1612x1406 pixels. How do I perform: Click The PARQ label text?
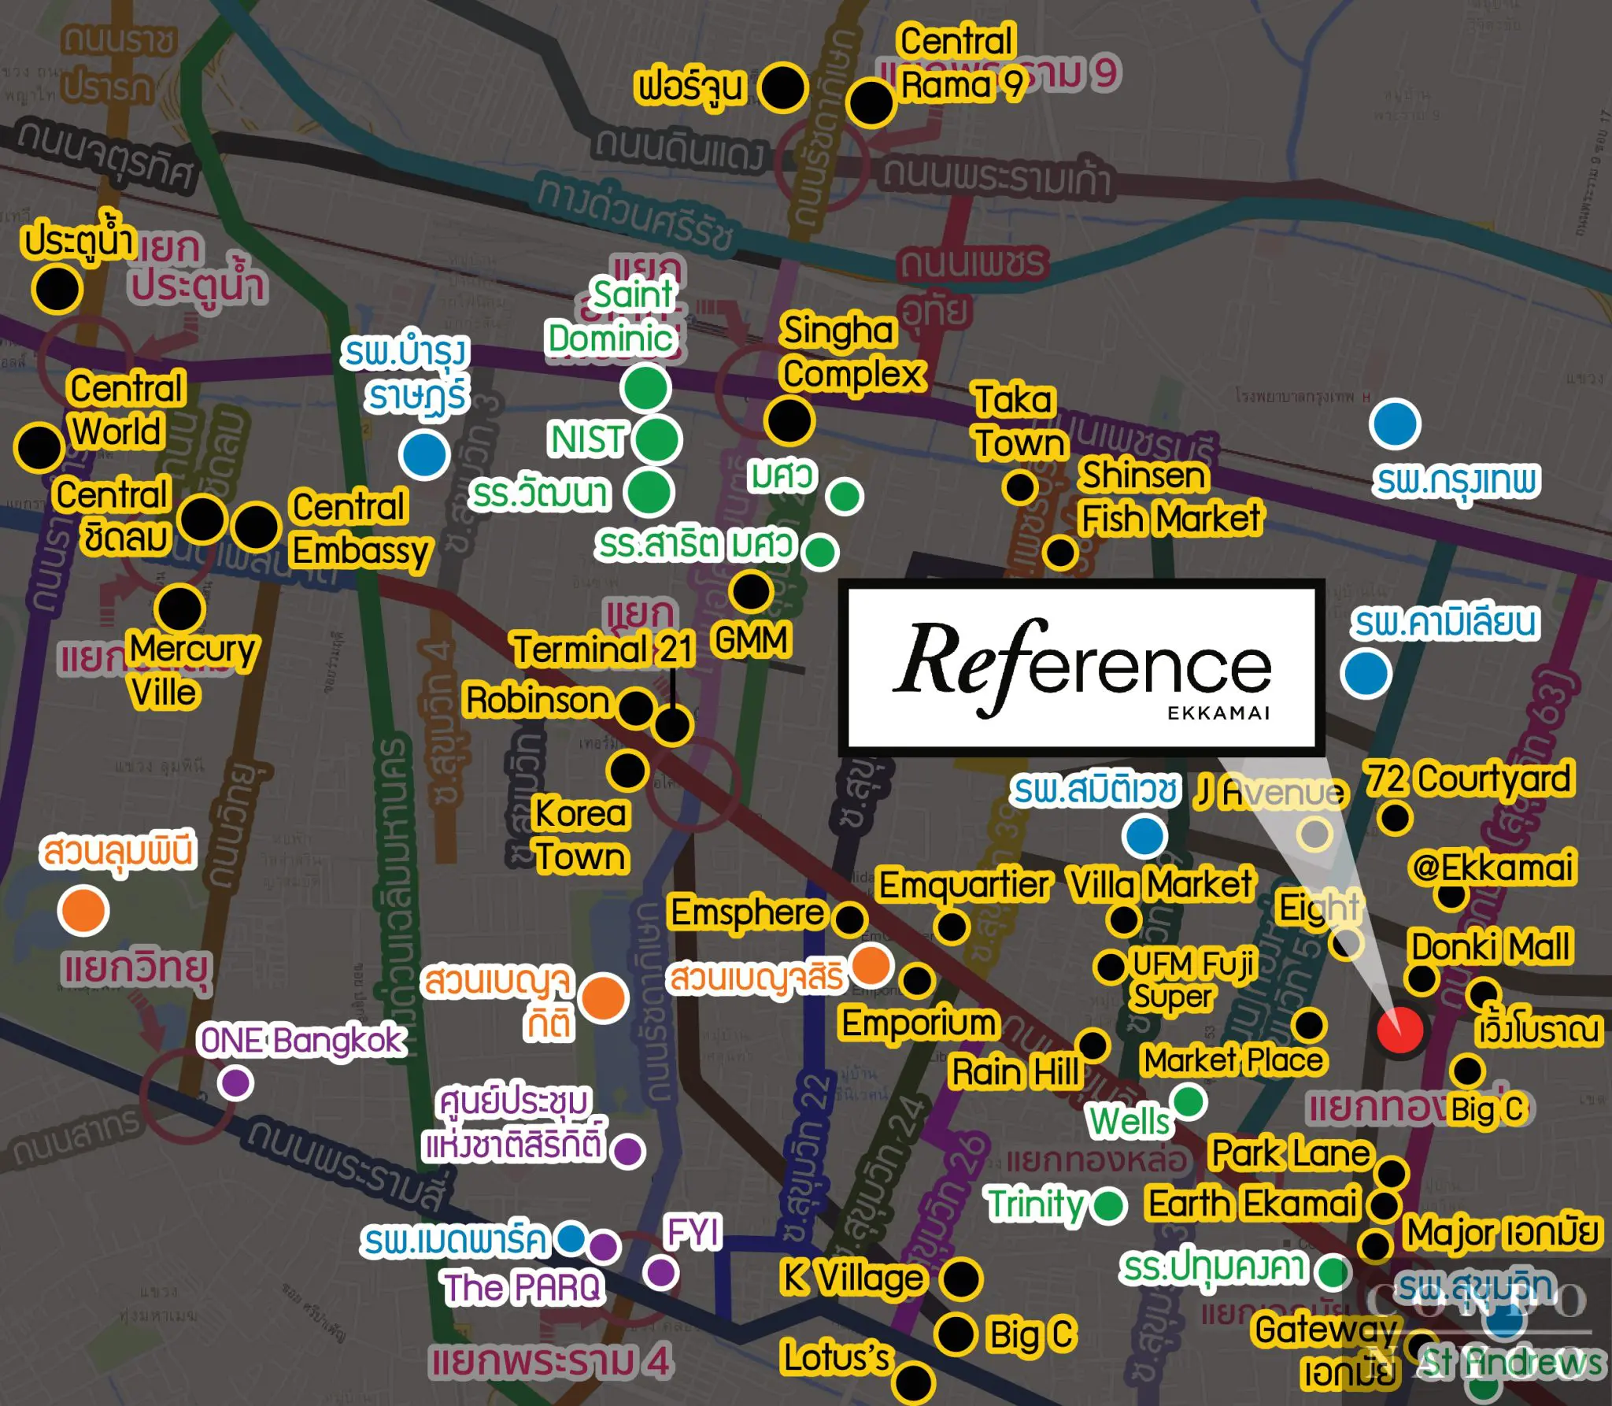click(x=523, y=1288)
